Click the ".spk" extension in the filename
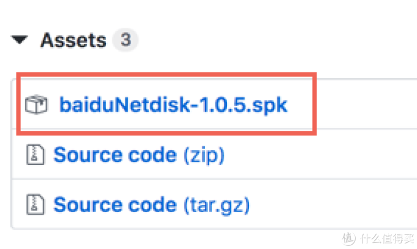 pos(267,105)
